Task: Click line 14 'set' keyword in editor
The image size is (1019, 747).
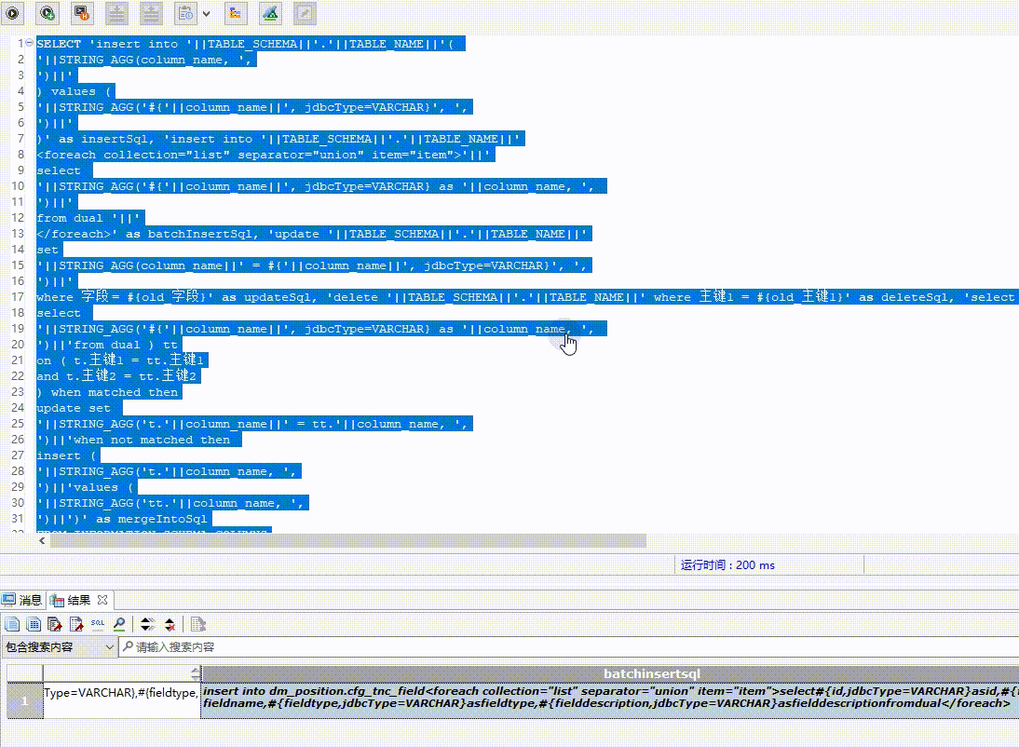Action: [x=48, y=250]
